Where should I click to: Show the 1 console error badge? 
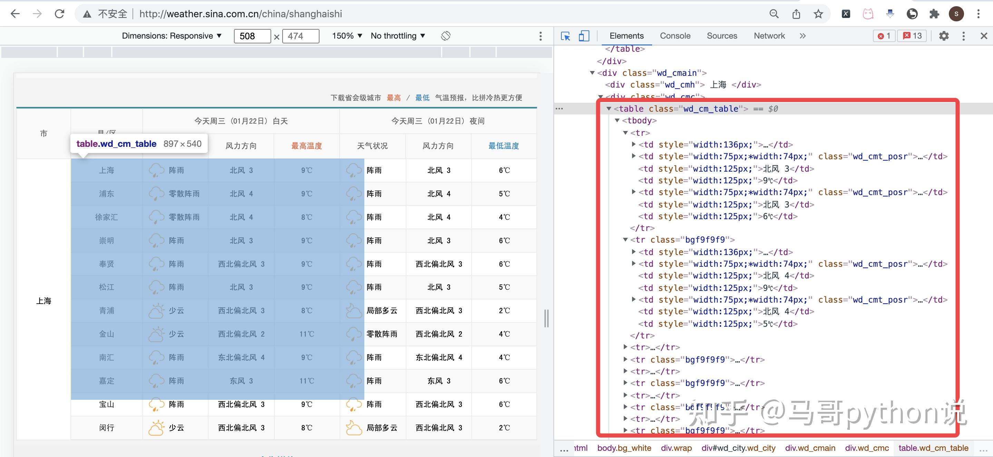[884, 35]
